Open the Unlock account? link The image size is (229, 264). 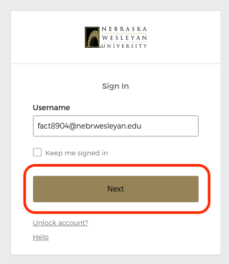60,223
